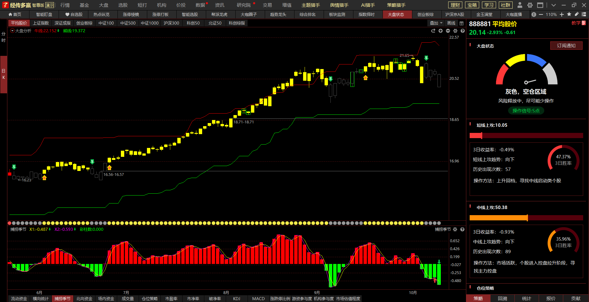This screenshot has height=302, width=589.
Task: Zoom in chart with plus circle icon
Action: (x=441, y=31)
